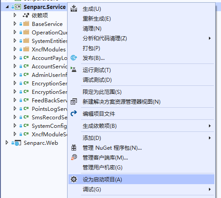
Task: Expand the Senparc.Web project node
Action: (x=7, y=143)
